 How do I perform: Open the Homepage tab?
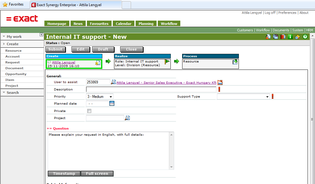[57, 23]
